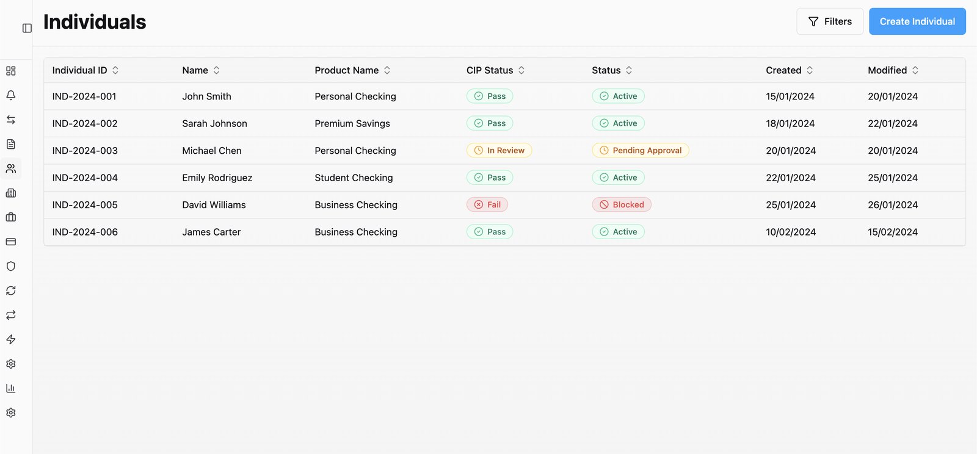Click the Active badge in Sarah Johnson row
The height and width of the screenshot is (454, 977).
coord(618,123)
